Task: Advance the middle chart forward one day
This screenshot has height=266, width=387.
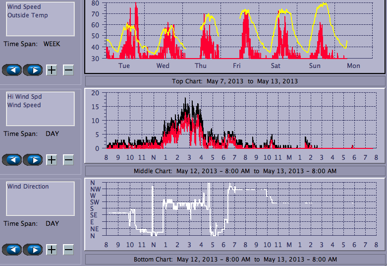Action: (33, 160)
